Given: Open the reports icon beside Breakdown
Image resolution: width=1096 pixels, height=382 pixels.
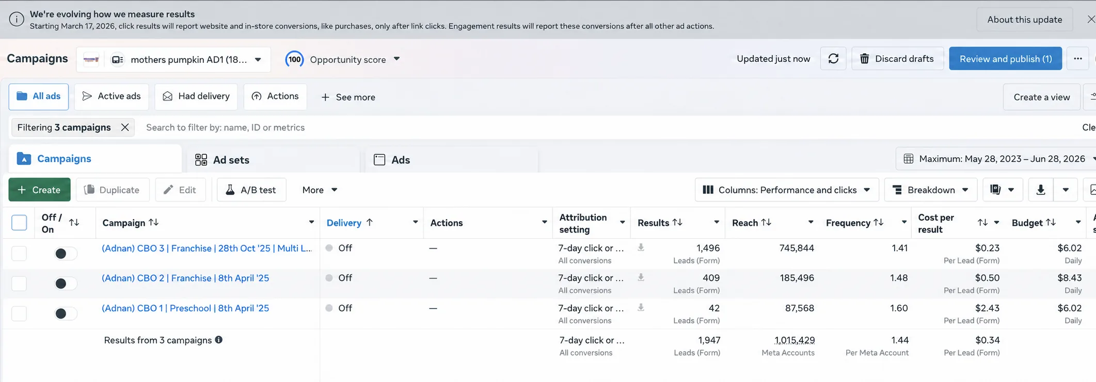Looking at the screenshot, I should tap(1002, 190).
